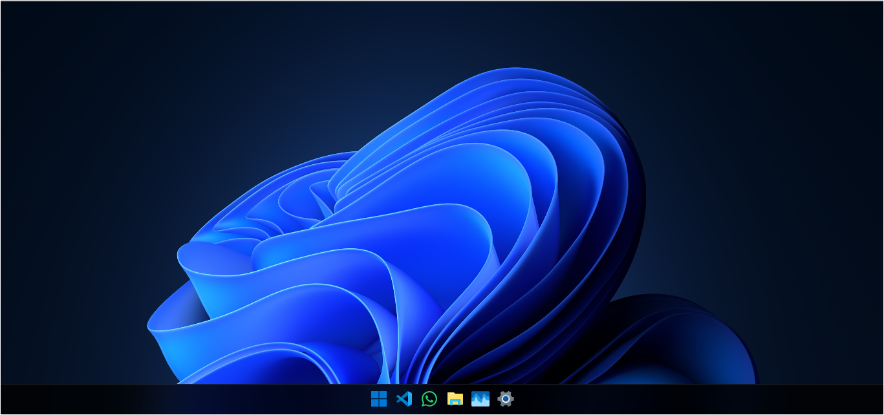Select the blue VS Code ribbon icon

pos(404,399)
